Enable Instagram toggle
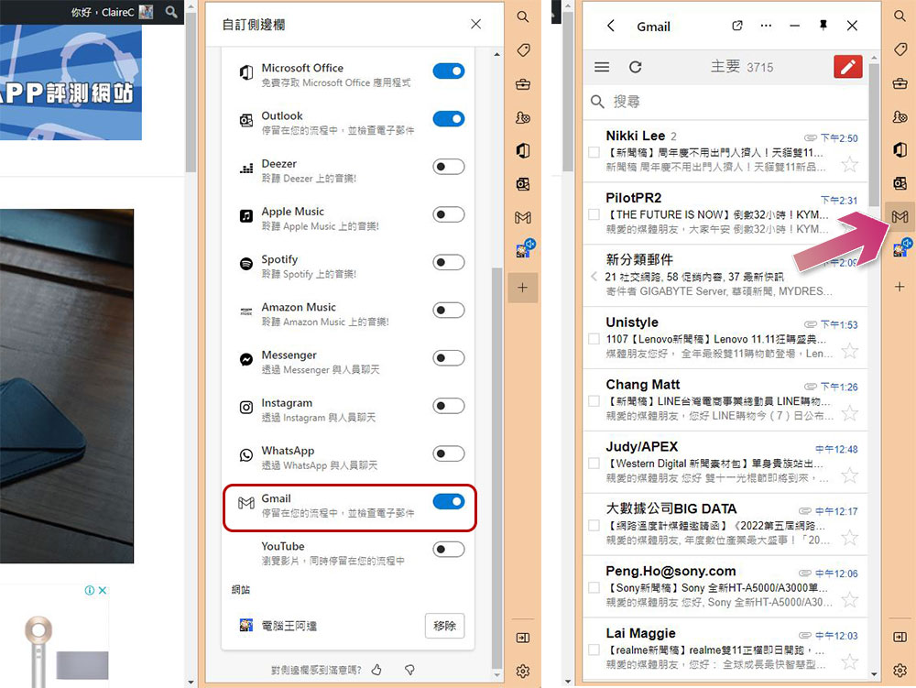Screen dimensions: 916x688 click(x=449, y=406)
